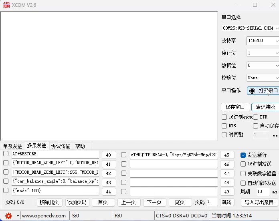Uncheck the 发送新行 checkbox
Image resolution: width=279 pixels, height=221 pixels.
click(243, 155)
